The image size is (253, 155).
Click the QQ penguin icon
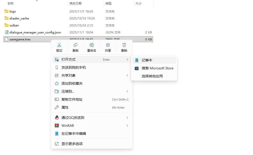coord(57,118)
